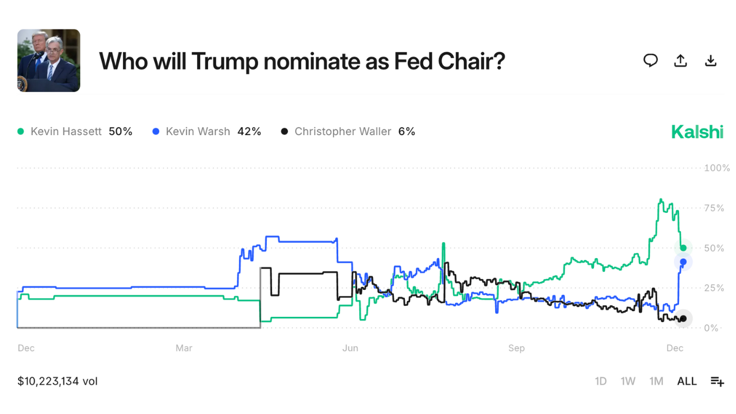Open the Trump and Powell market thumbnail
The height and width of the screenshot is (414, 736).
pyautogui.click(x=48, y=60)
